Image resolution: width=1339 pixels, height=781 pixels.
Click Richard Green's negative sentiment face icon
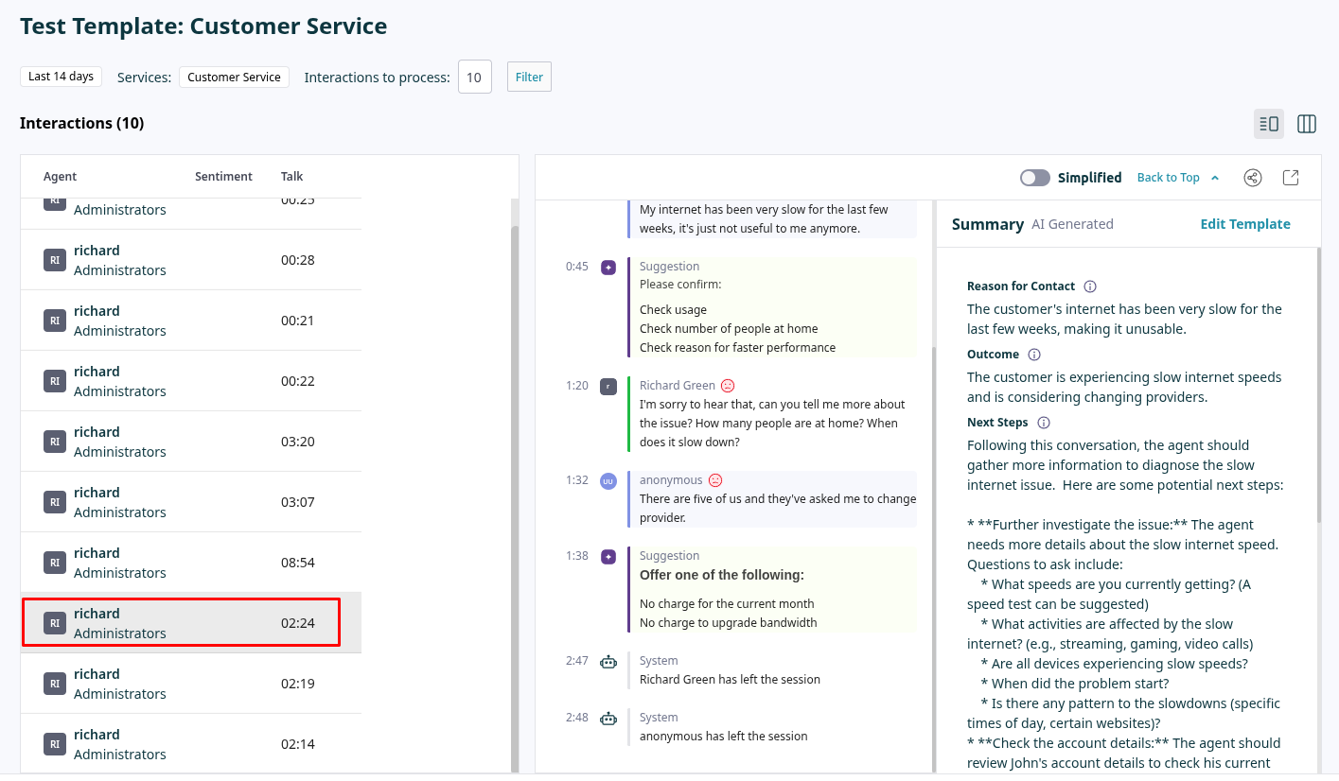pyautogui.click(x=728, y=386)
